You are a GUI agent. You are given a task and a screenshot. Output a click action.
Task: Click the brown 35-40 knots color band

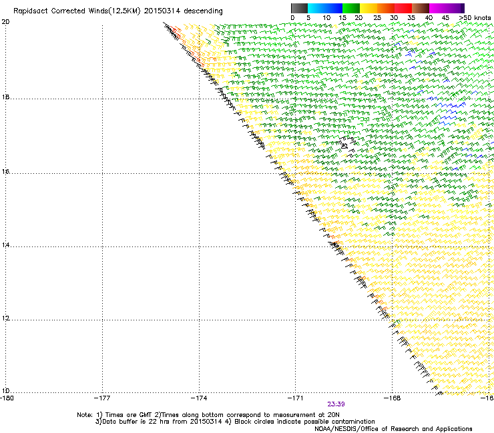click(x=421, y=8)
